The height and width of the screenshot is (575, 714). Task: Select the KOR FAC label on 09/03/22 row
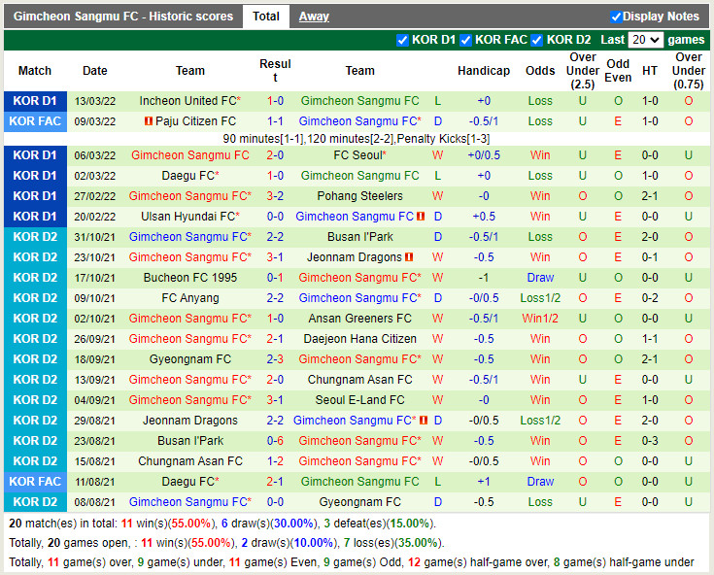click(35, 121)
